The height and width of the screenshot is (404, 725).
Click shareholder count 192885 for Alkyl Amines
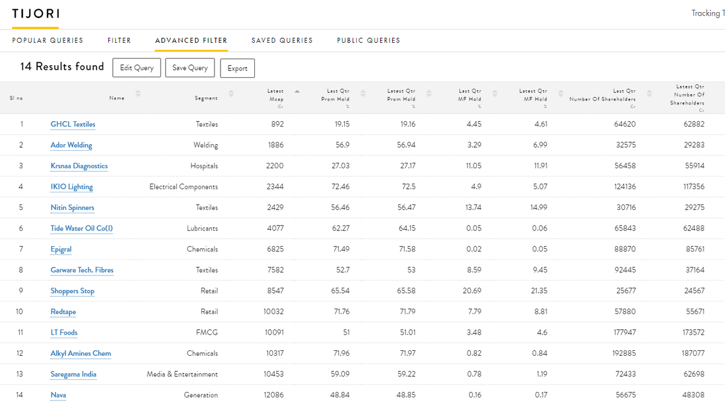[624, 353]
